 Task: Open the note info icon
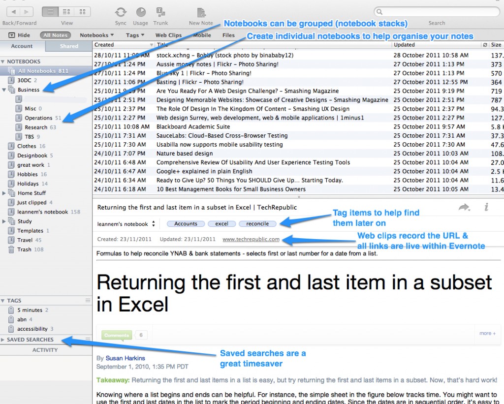point(487,207)
